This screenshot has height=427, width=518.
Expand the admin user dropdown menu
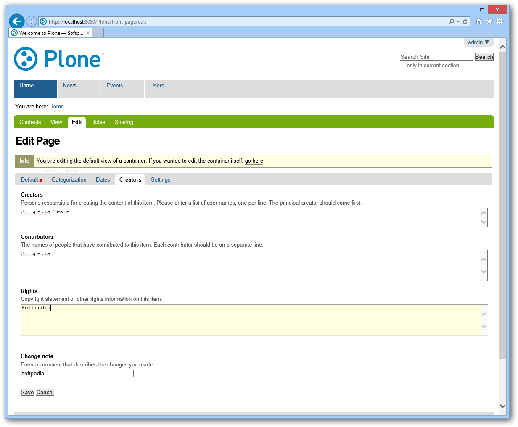point(478,42)
